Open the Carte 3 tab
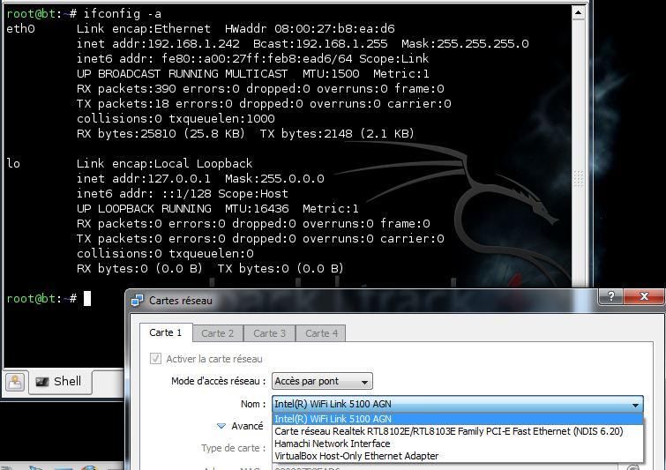The image size is (666, 470). tap(269, 333)
